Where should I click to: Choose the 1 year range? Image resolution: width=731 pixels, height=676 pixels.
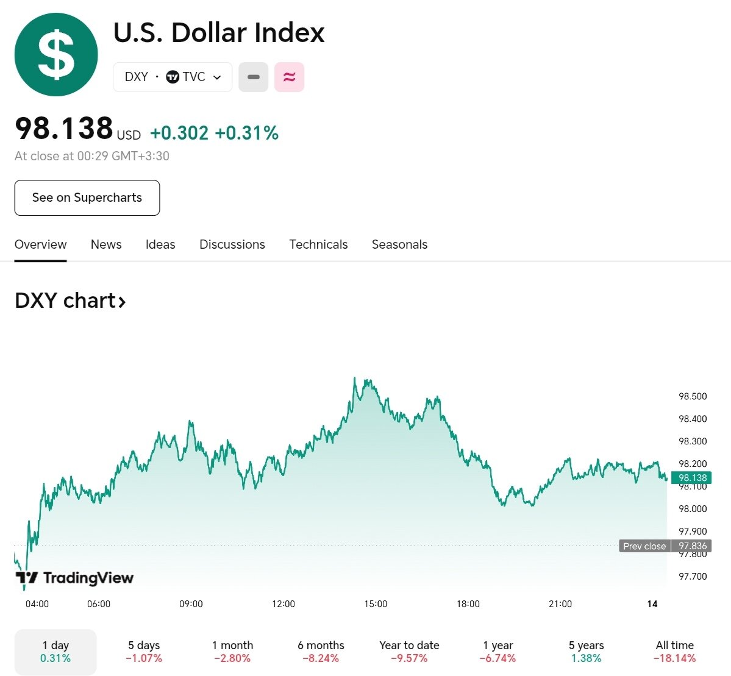tap(497, 652)
